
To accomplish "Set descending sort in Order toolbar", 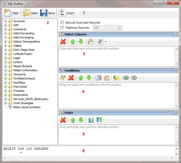I will 99,120.
